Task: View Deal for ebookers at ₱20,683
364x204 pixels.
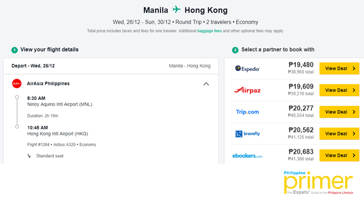Action: click(339, 155)
